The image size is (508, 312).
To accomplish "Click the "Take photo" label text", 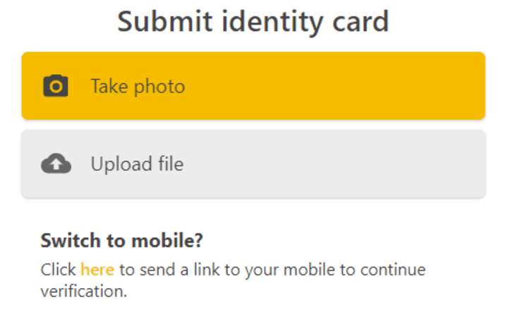I will point(138,87).
